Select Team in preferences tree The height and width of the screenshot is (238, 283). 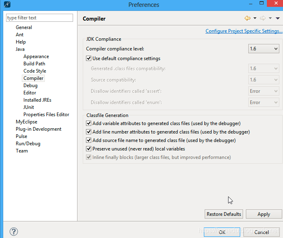22,151
